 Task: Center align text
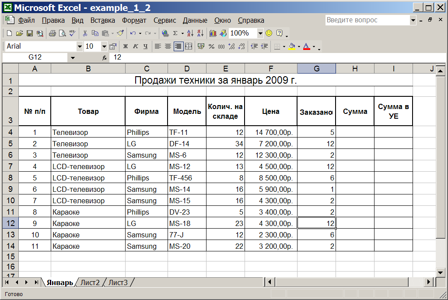168,46
